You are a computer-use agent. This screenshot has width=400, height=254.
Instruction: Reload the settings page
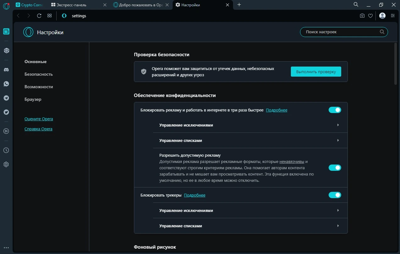click(39, 16)
